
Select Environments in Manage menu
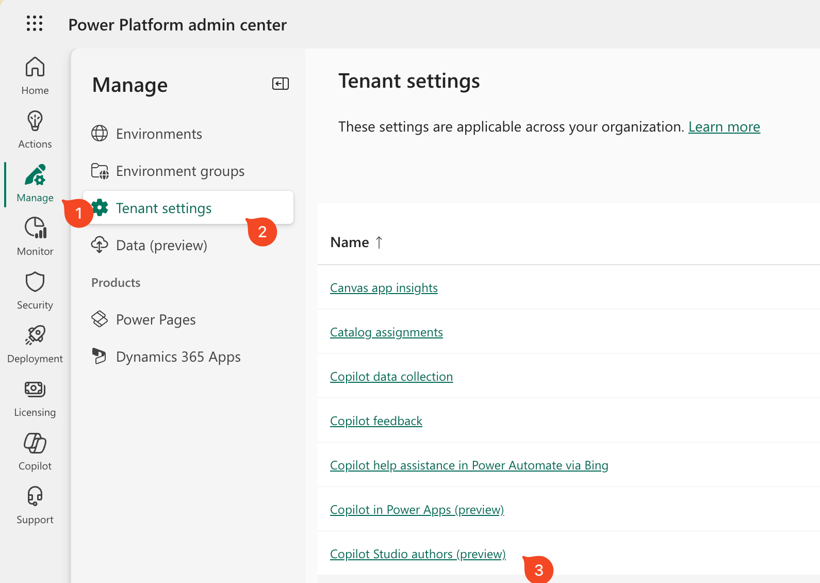click(x=159, y=134)
